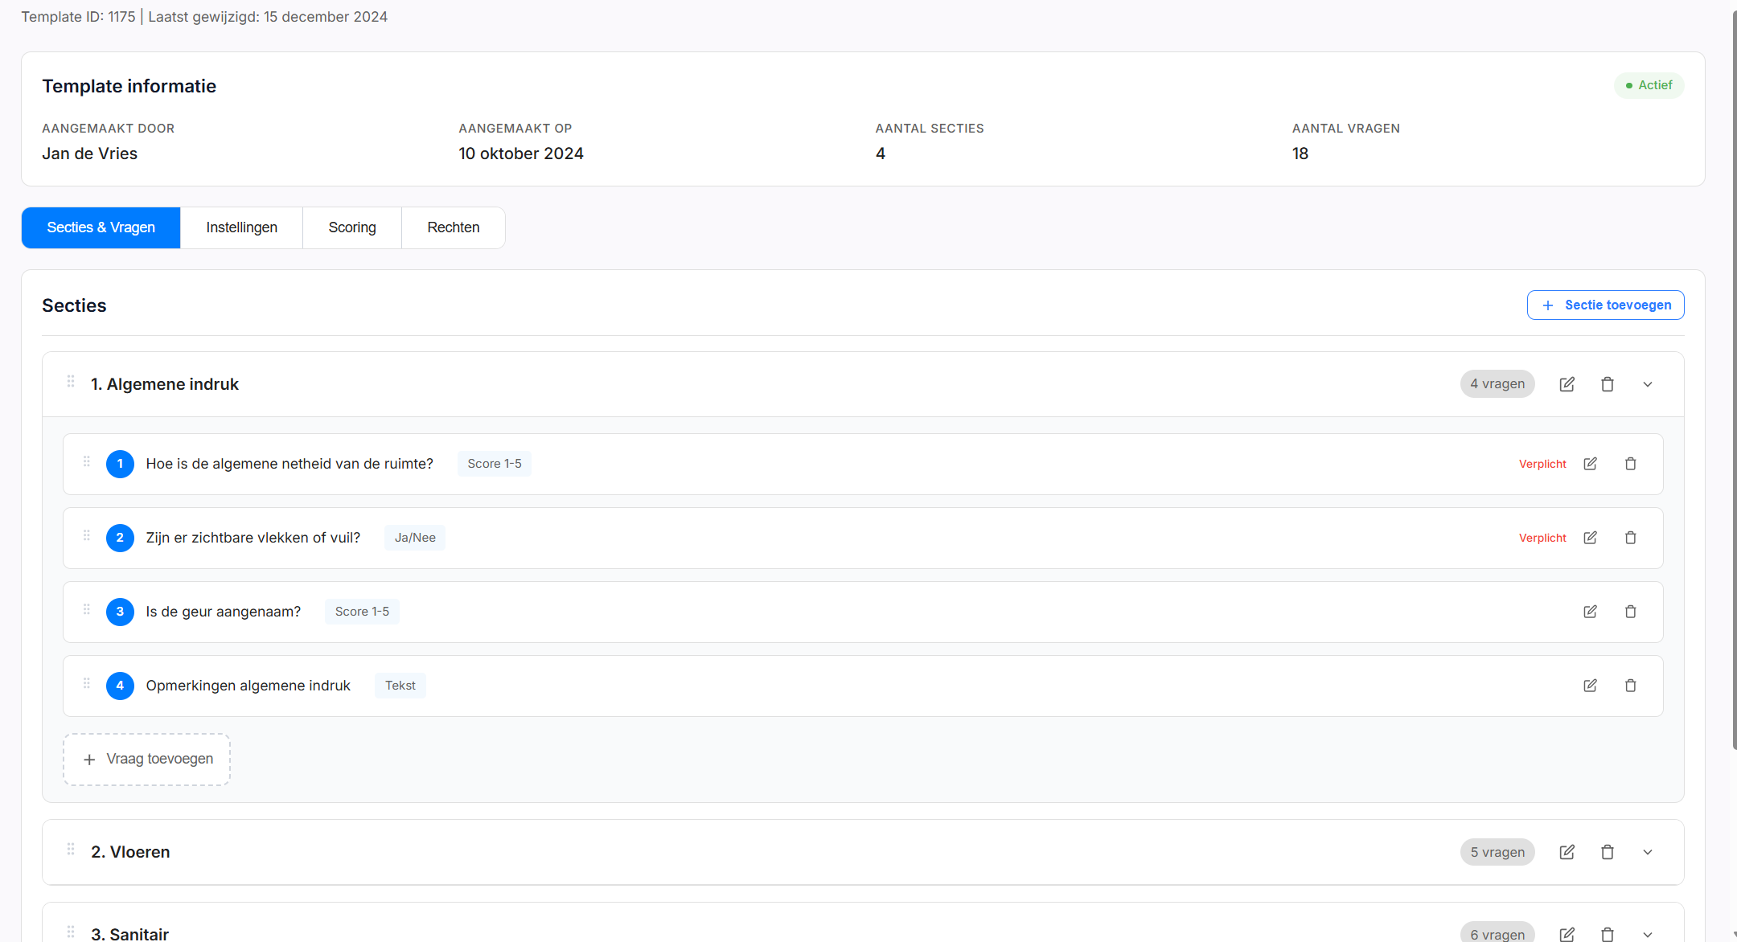
Task: Click 'Vraag toevoegen' under Algemene indruk
Action: [146, 759]
